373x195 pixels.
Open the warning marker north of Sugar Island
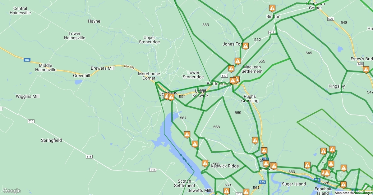coord(307,165)
